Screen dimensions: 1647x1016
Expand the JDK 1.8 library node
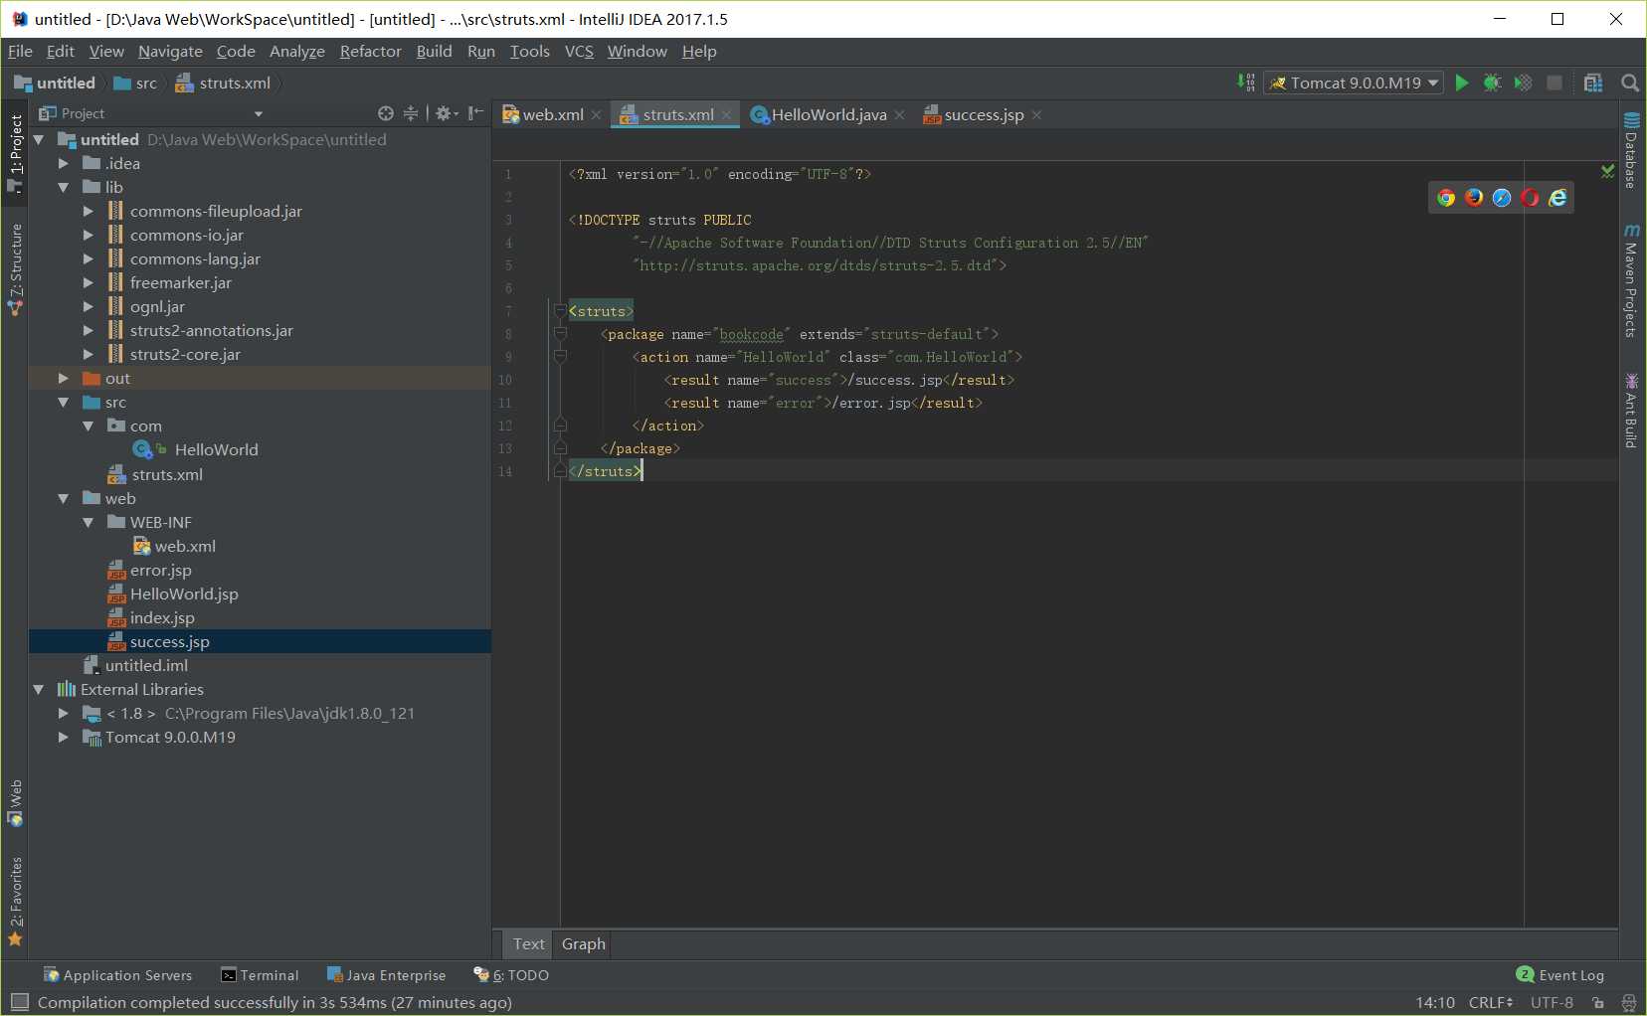(64, 714)
